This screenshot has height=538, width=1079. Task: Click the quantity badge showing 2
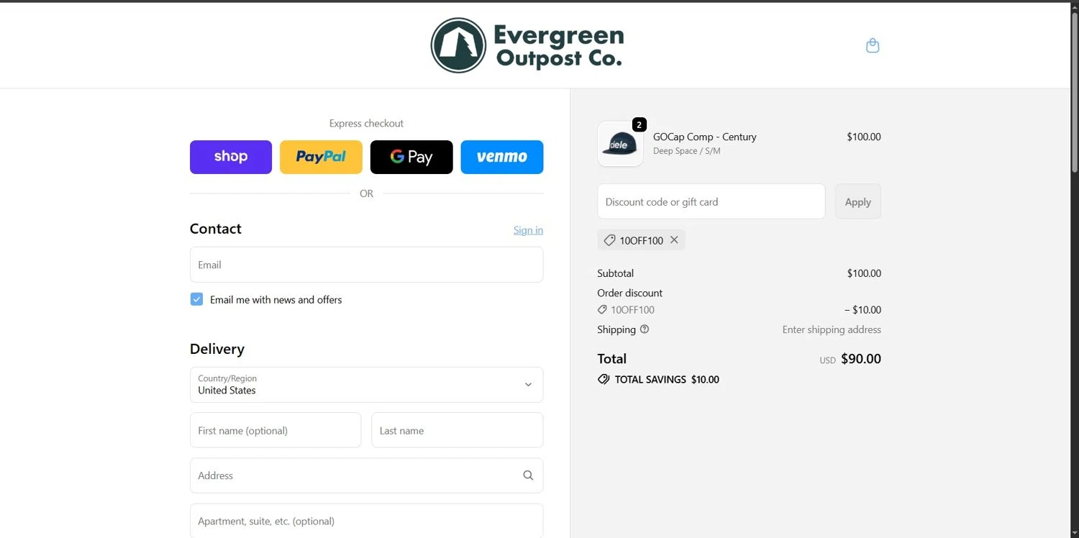tap(639, 124)
